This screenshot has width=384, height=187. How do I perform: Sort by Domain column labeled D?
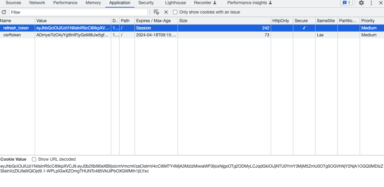115,21
